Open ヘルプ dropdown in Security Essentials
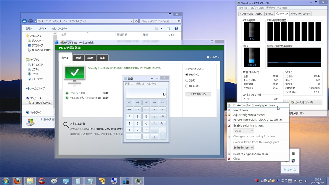The width and height of the screenshot is (329, 185). pos(213,57)
